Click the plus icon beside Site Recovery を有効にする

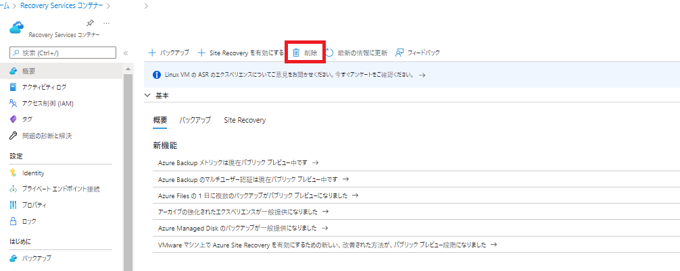pyautogui.click(x=201, y=53)
